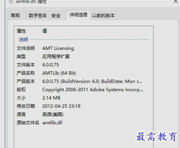The height and width of the screenshot is (148, 180).
Task: Click the date value 2012-04-25 23:19
Action: click(x=61, y=106)
